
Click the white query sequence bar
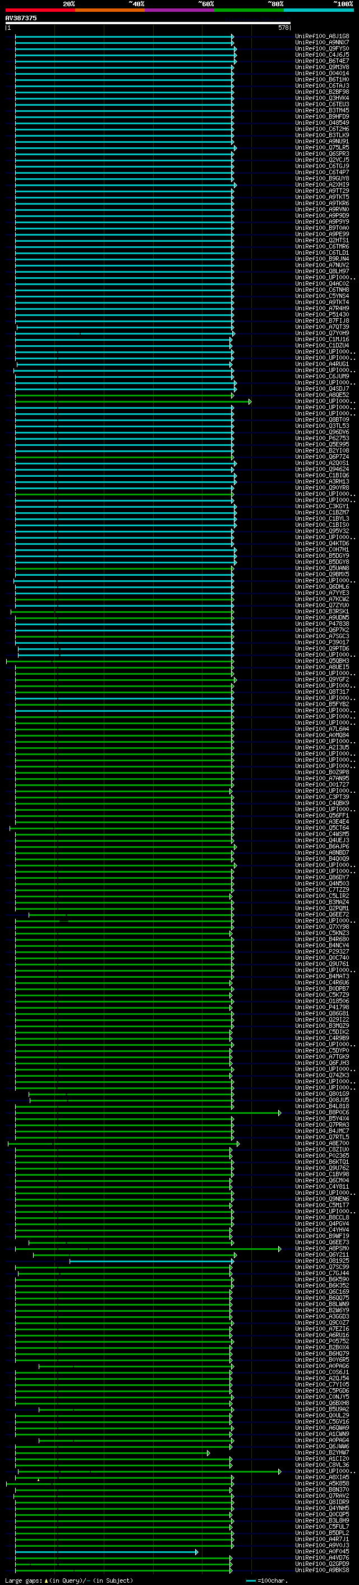(x=148, y=22)
